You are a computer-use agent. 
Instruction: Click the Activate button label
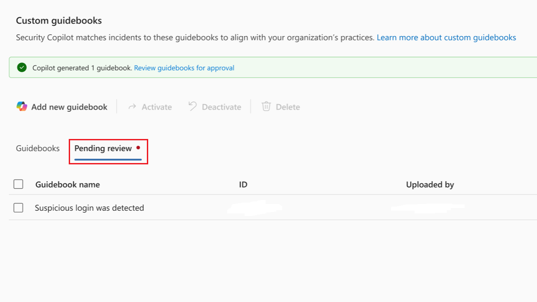pos(156,106)
